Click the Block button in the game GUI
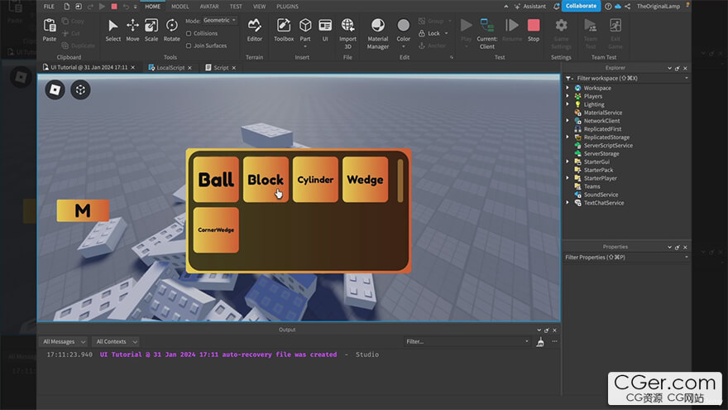Image resolution: width=728 pixels, height=410 pixels. point(266,180)
